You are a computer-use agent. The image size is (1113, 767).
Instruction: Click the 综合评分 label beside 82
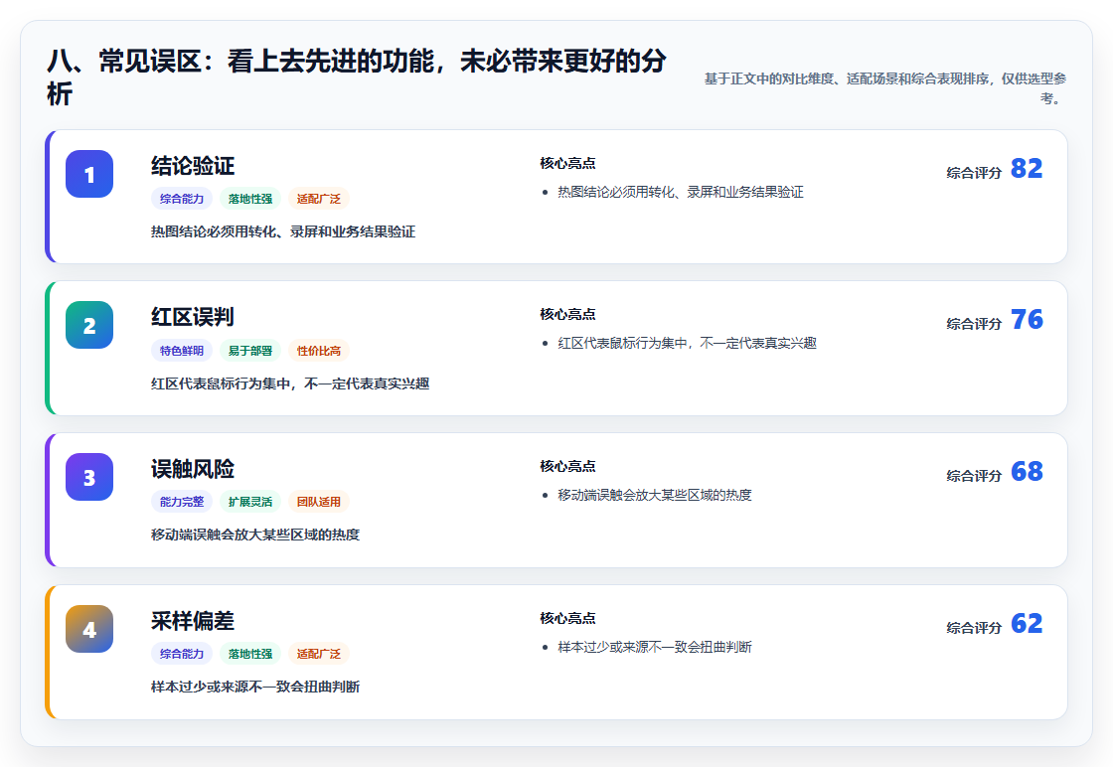point(974,173)
